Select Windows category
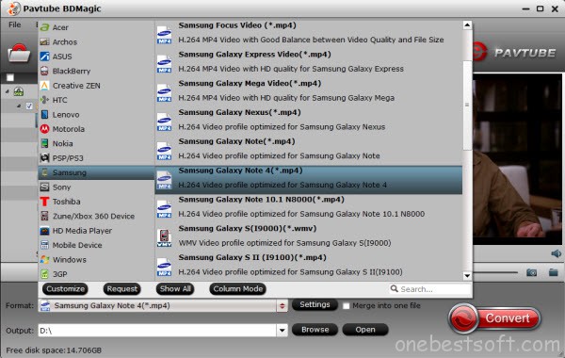This screenshot has height=358, width=565. pos(97,260)
